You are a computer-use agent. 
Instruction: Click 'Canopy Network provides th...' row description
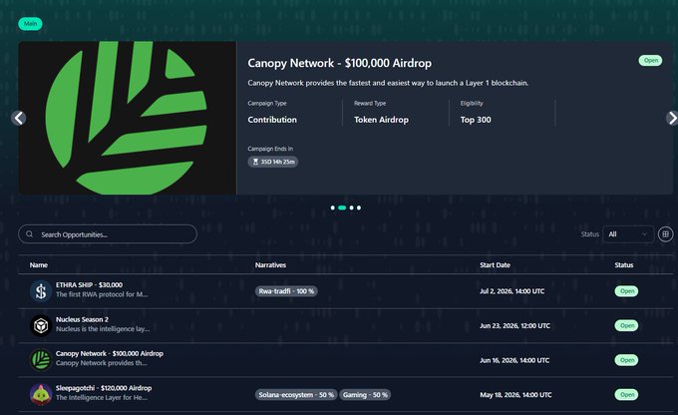(x=101, y=363)
